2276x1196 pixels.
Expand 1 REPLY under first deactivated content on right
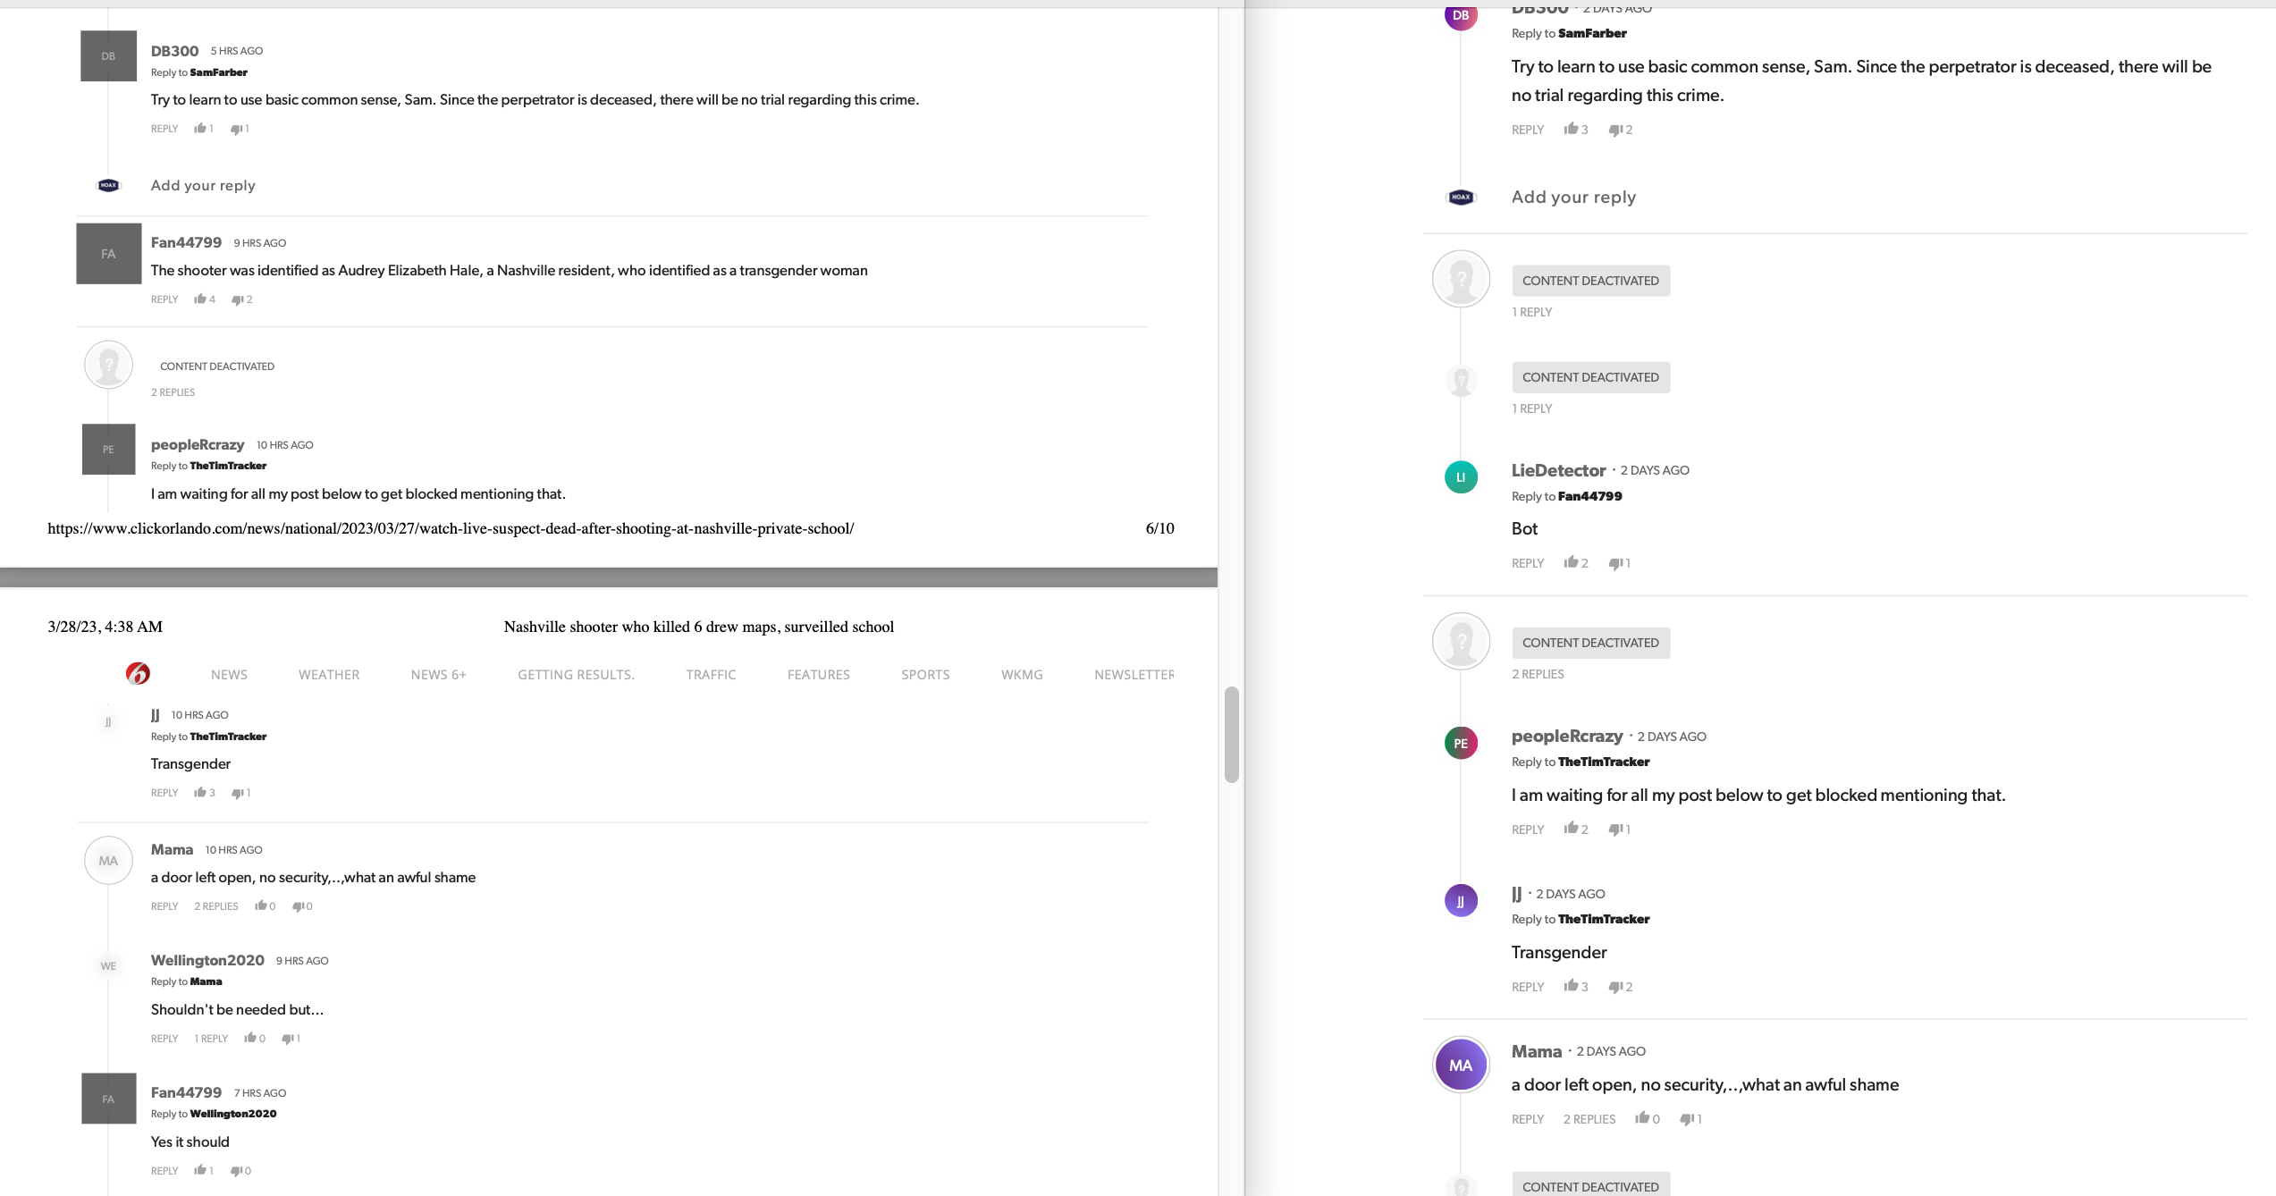click(1531, 312)
